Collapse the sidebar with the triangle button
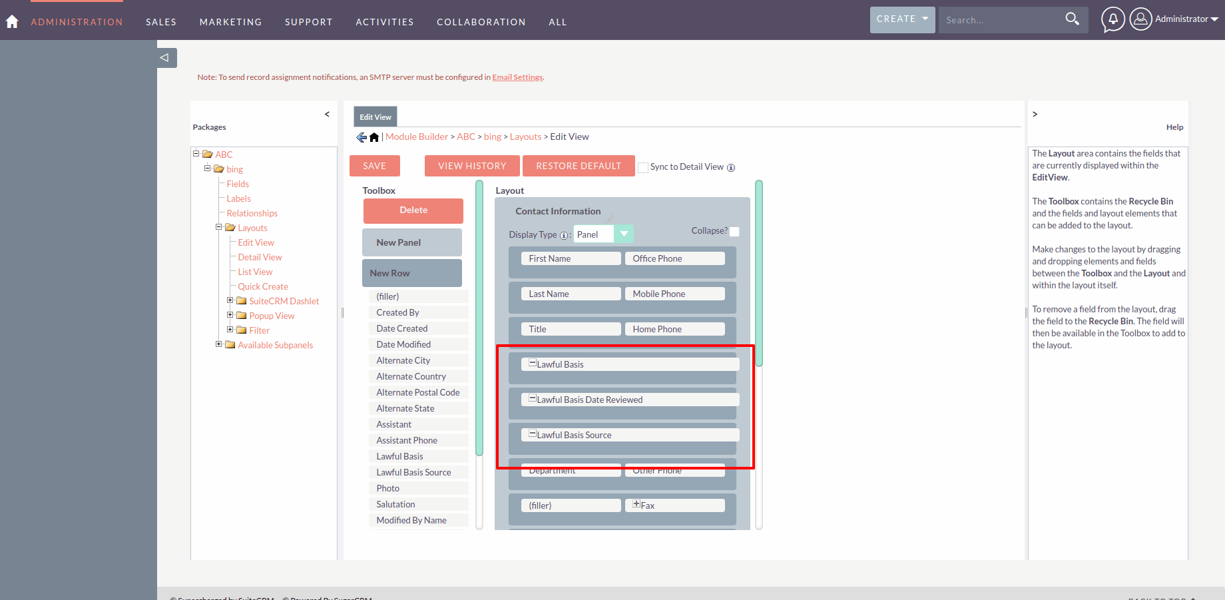The width and height of the screenshot is (1225, 600). [x=164, y=58]
